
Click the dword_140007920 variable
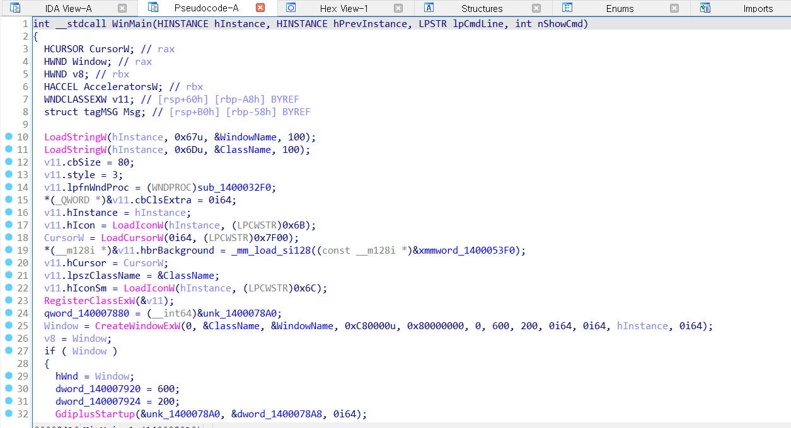click(97, 389)
